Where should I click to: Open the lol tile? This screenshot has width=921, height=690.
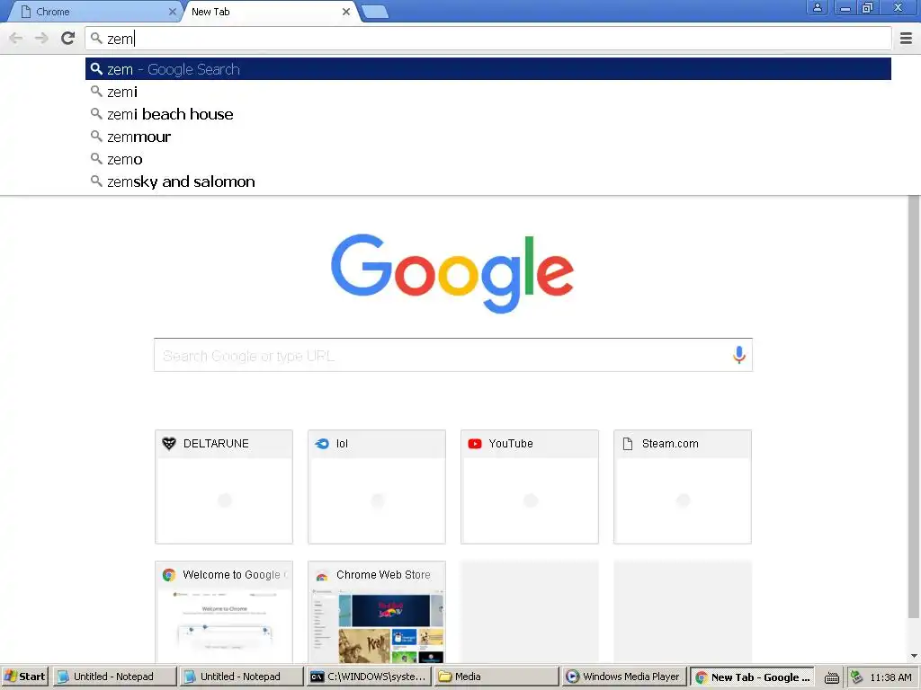(x=377, y=486)
